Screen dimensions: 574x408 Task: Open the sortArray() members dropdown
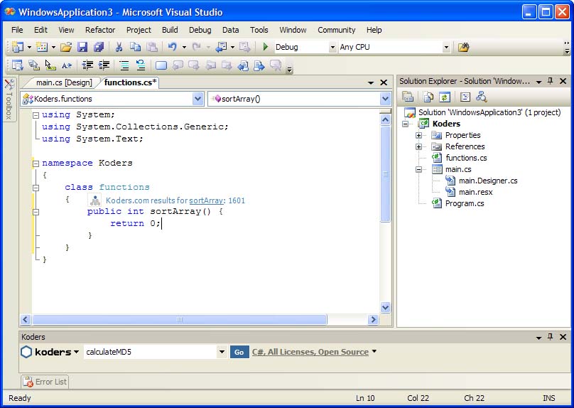click(x=385, y=99)
